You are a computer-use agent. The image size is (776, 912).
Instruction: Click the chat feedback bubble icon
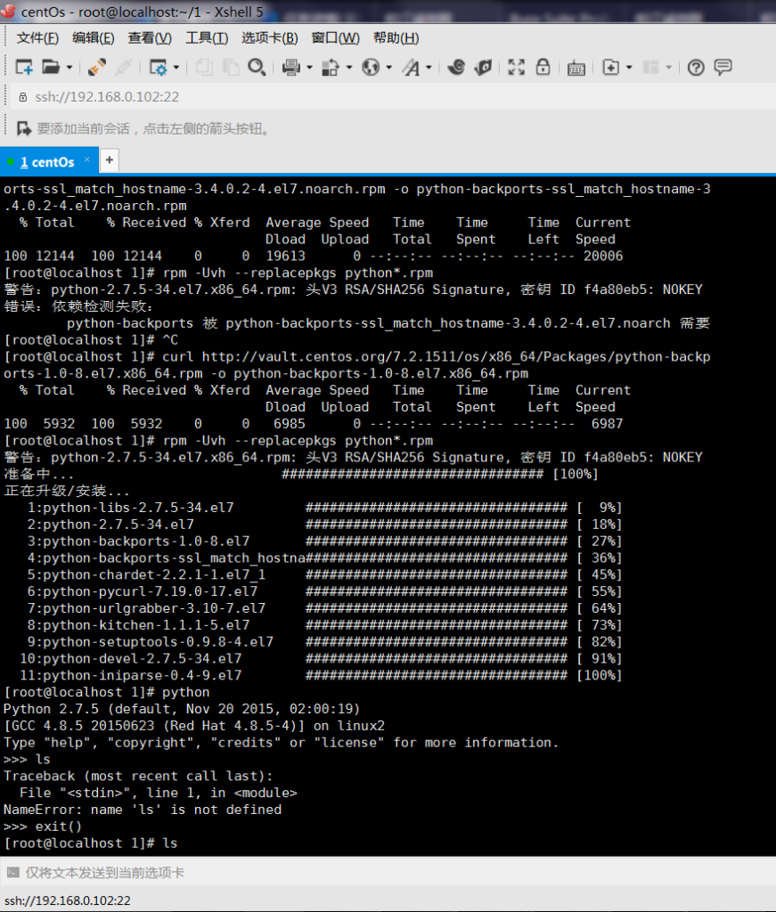tap(723, 68)
